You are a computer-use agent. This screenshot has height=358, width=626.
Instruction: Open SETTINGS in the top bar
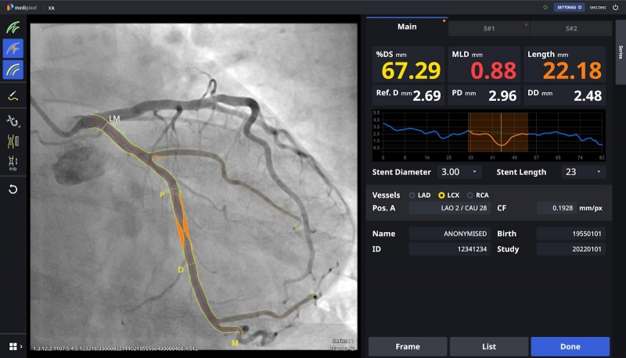(x=569, y=7)
